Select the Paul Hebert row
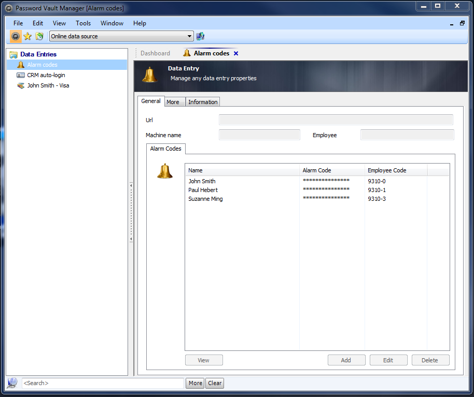 pos(317,190)
